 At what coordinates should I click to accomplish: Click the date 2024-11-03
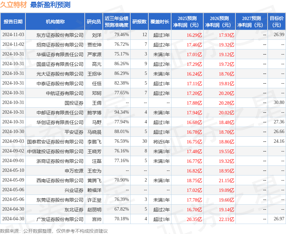pos(13,35)
